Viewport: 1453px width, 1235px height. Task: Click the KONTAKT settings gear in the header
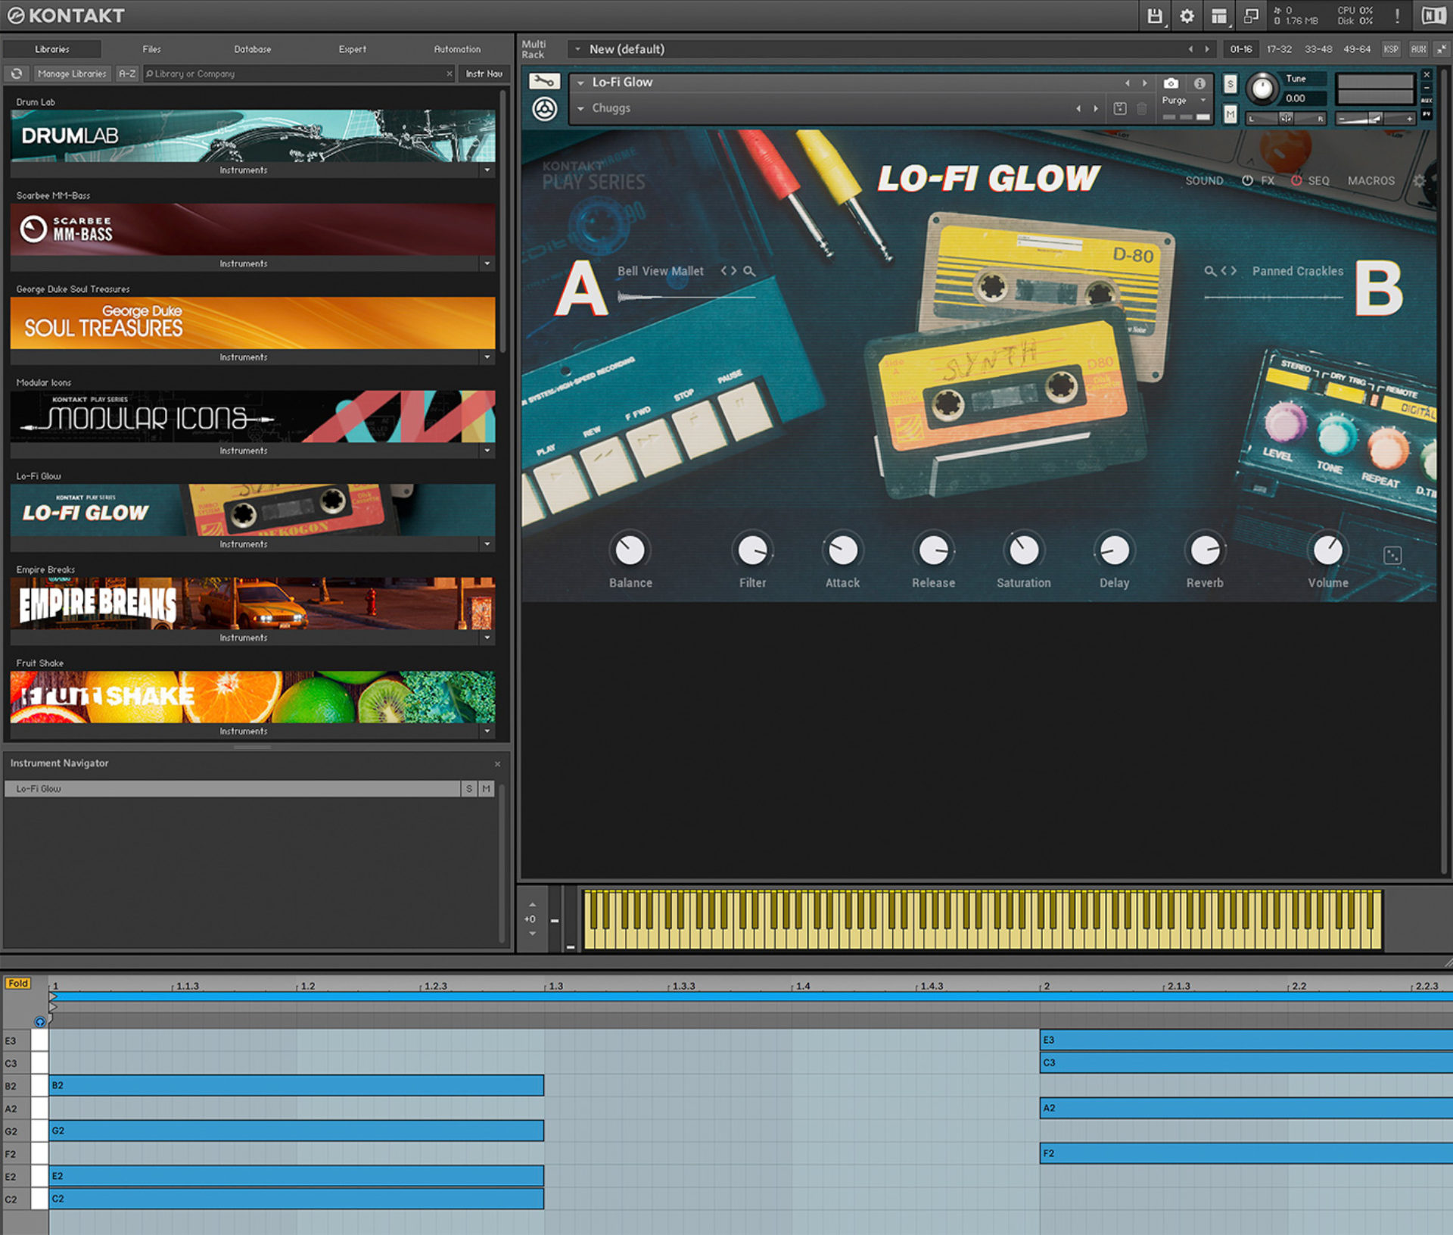(1187, 15)
